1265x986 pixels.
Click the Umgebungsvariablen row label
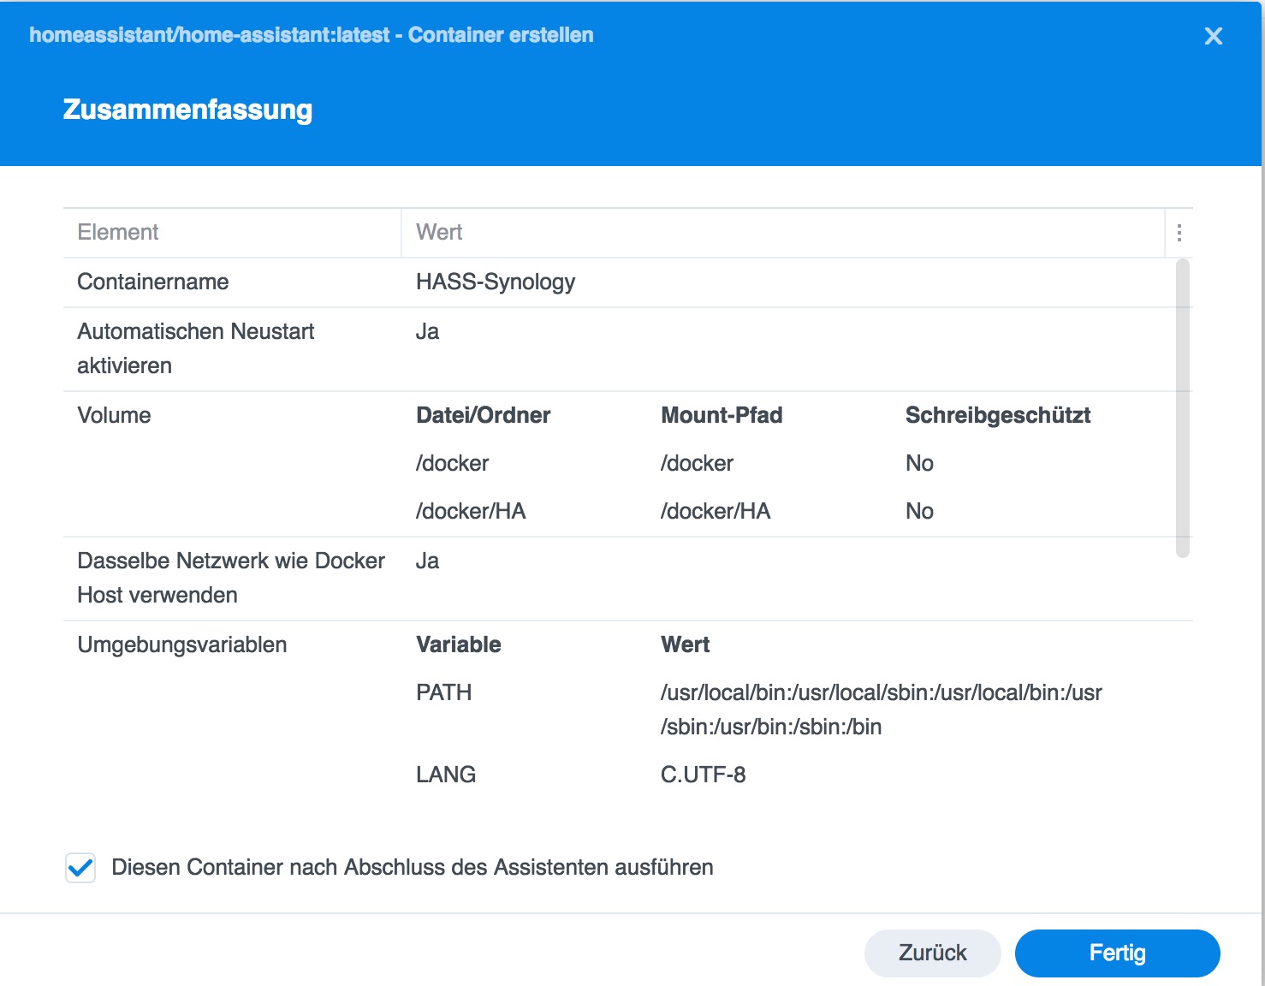click(182, 645)
